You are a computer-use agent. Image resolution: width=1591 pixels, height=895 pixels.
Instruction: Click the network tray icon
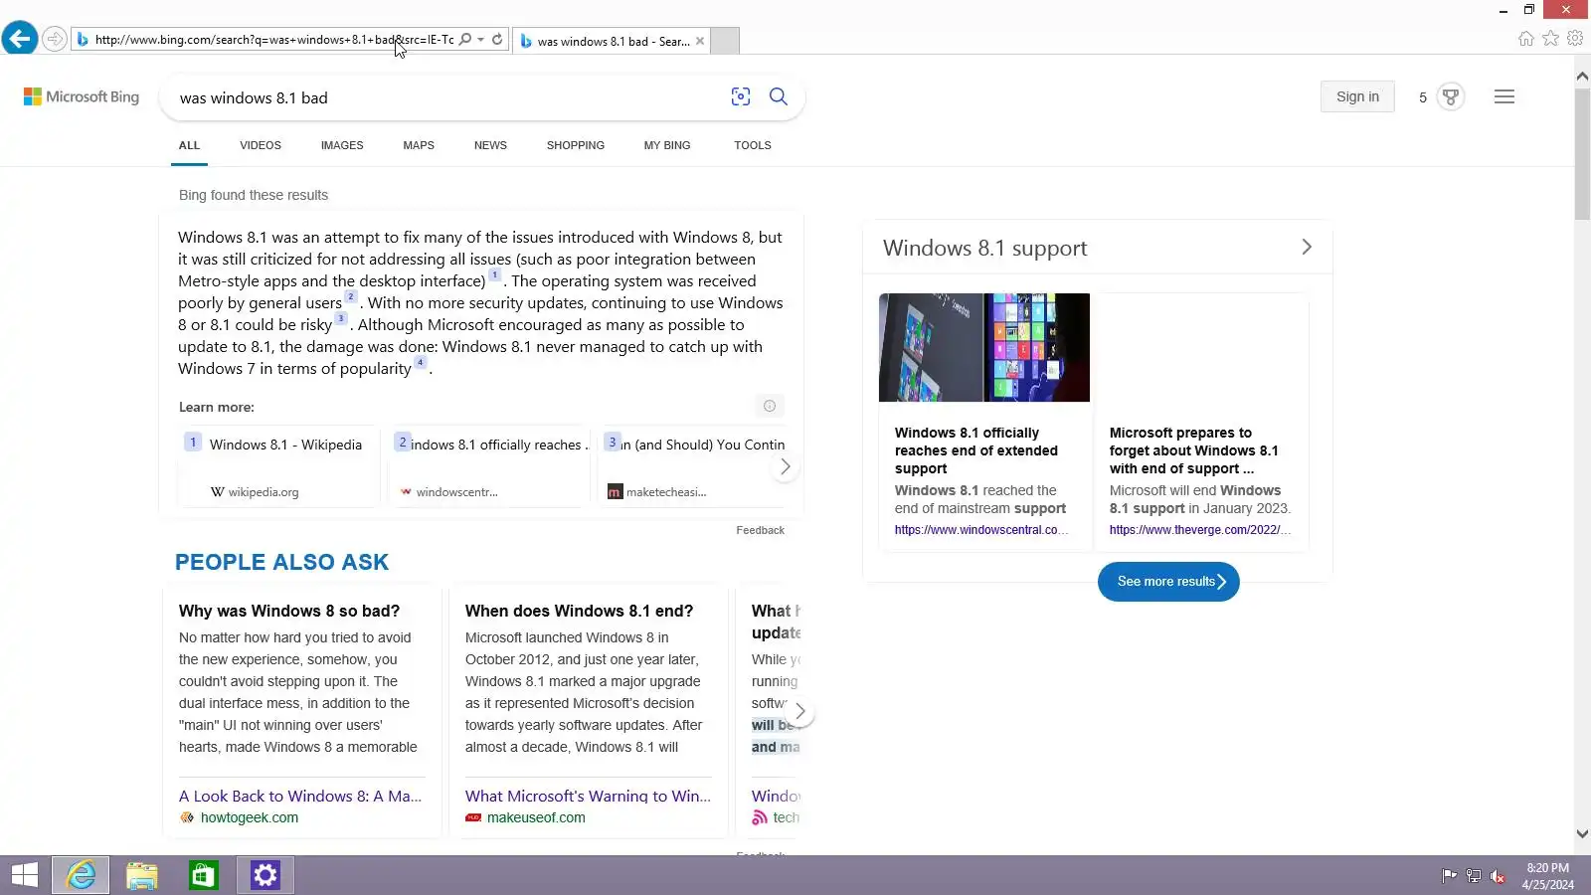1474,876
